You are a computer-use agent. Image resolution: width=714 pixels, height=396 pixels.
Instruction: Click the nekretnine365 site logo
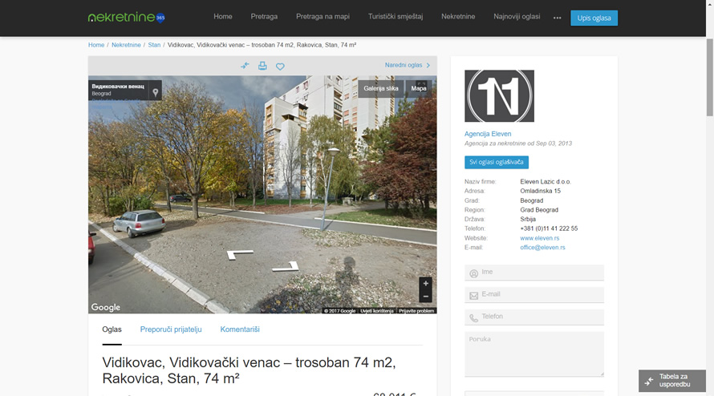coord(127,17)
